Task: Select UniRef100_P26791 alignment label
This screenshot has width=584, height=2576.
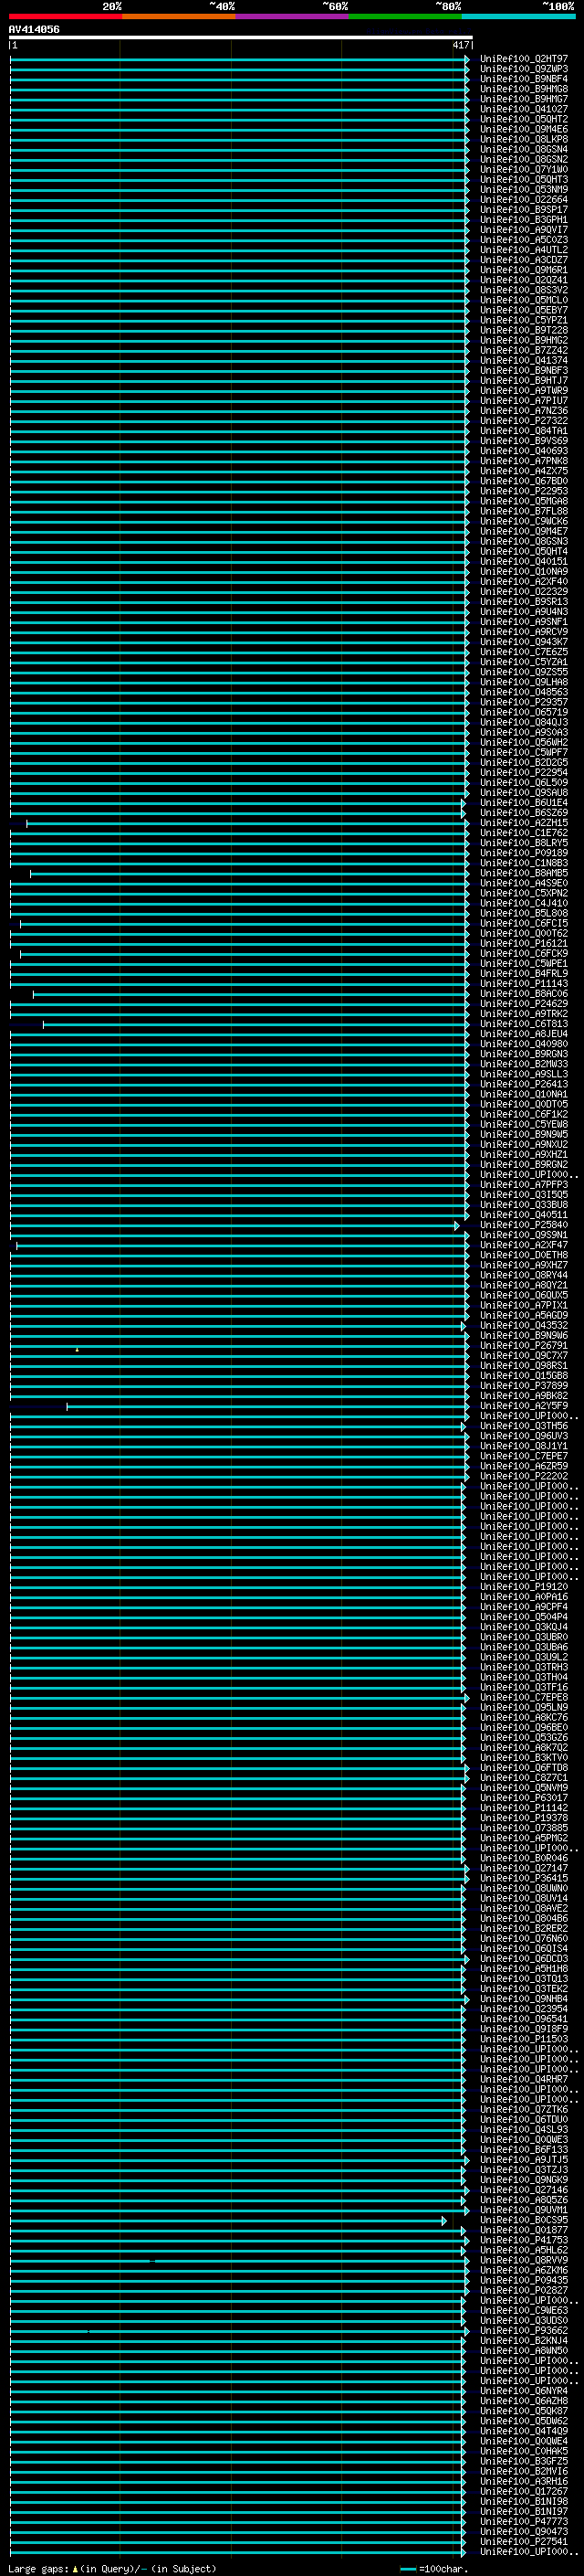Action: tap(523, 1345)
